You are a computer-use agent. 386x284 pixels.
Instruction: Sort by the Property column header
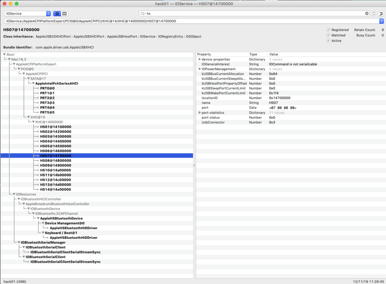(222, 54)
